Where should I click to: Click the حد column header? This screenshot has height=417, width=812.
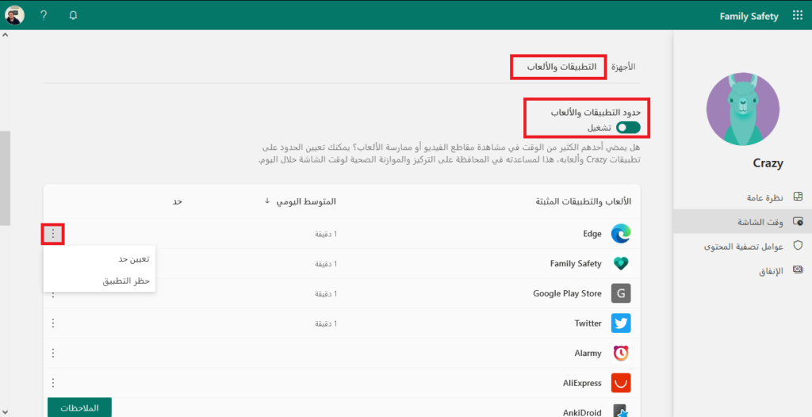[177, 201]
